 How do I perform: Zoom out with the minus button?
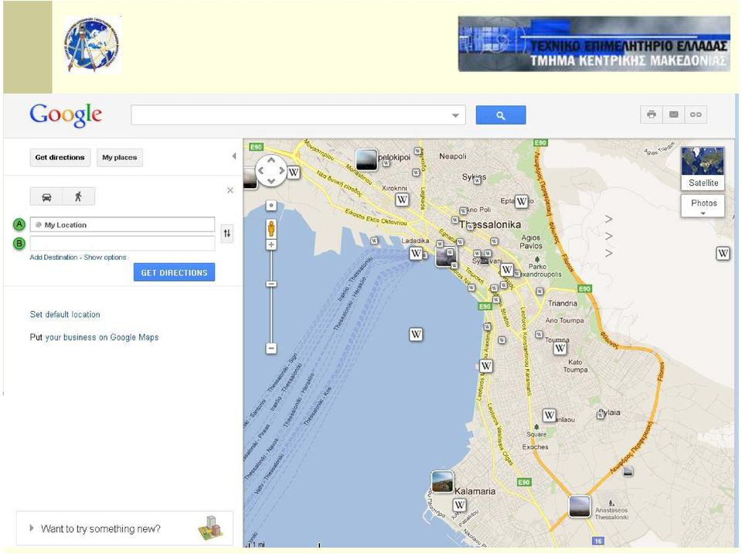pyautogui.click(x=271, y=349)
